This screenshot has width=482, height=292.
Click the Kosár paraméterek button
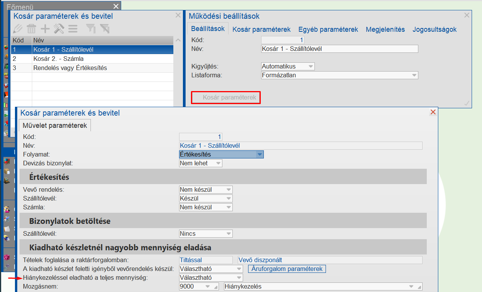226,98
